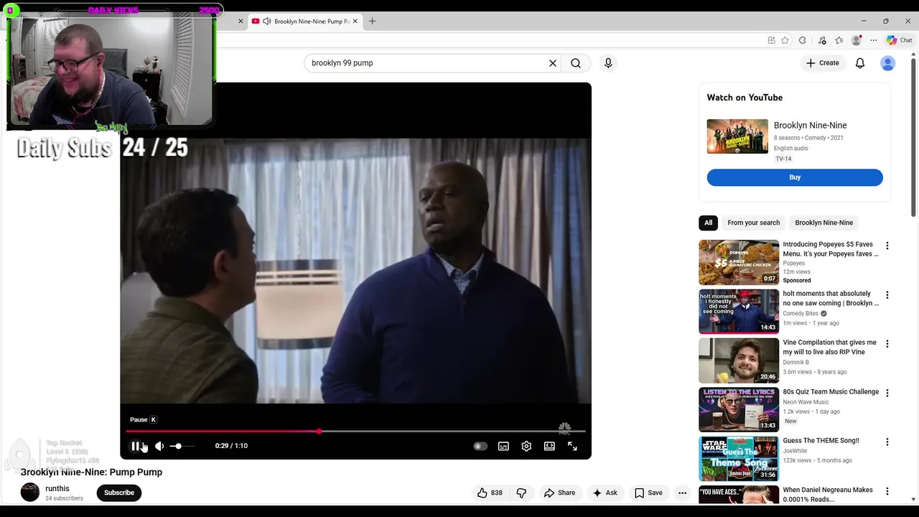Viewport: 919px width, 517px height.
Task: Seek on the red video progress bar
Action: [355, 432]
